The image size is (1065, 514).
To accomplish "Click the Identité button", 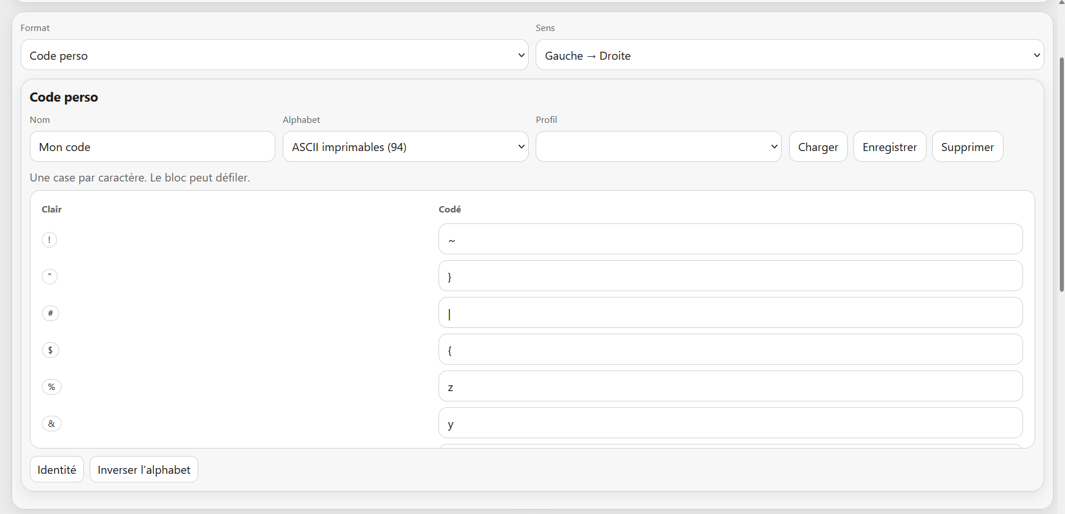I will pos(57,469).
